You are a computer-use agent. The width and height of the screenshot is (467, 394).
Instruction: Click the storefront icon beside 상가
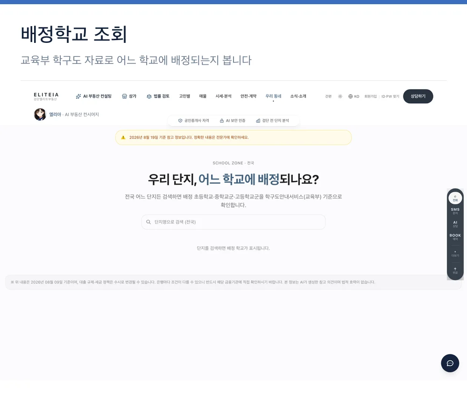(x=125, y=97)
